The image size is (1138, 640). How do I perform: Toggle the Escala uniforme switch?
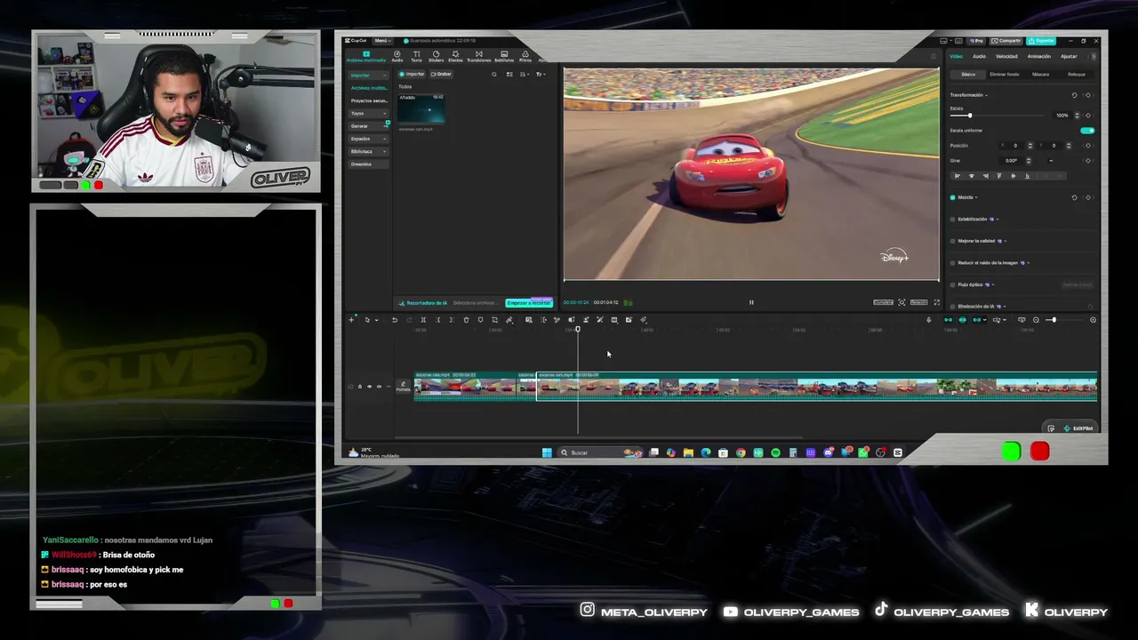click(1086, 131)
